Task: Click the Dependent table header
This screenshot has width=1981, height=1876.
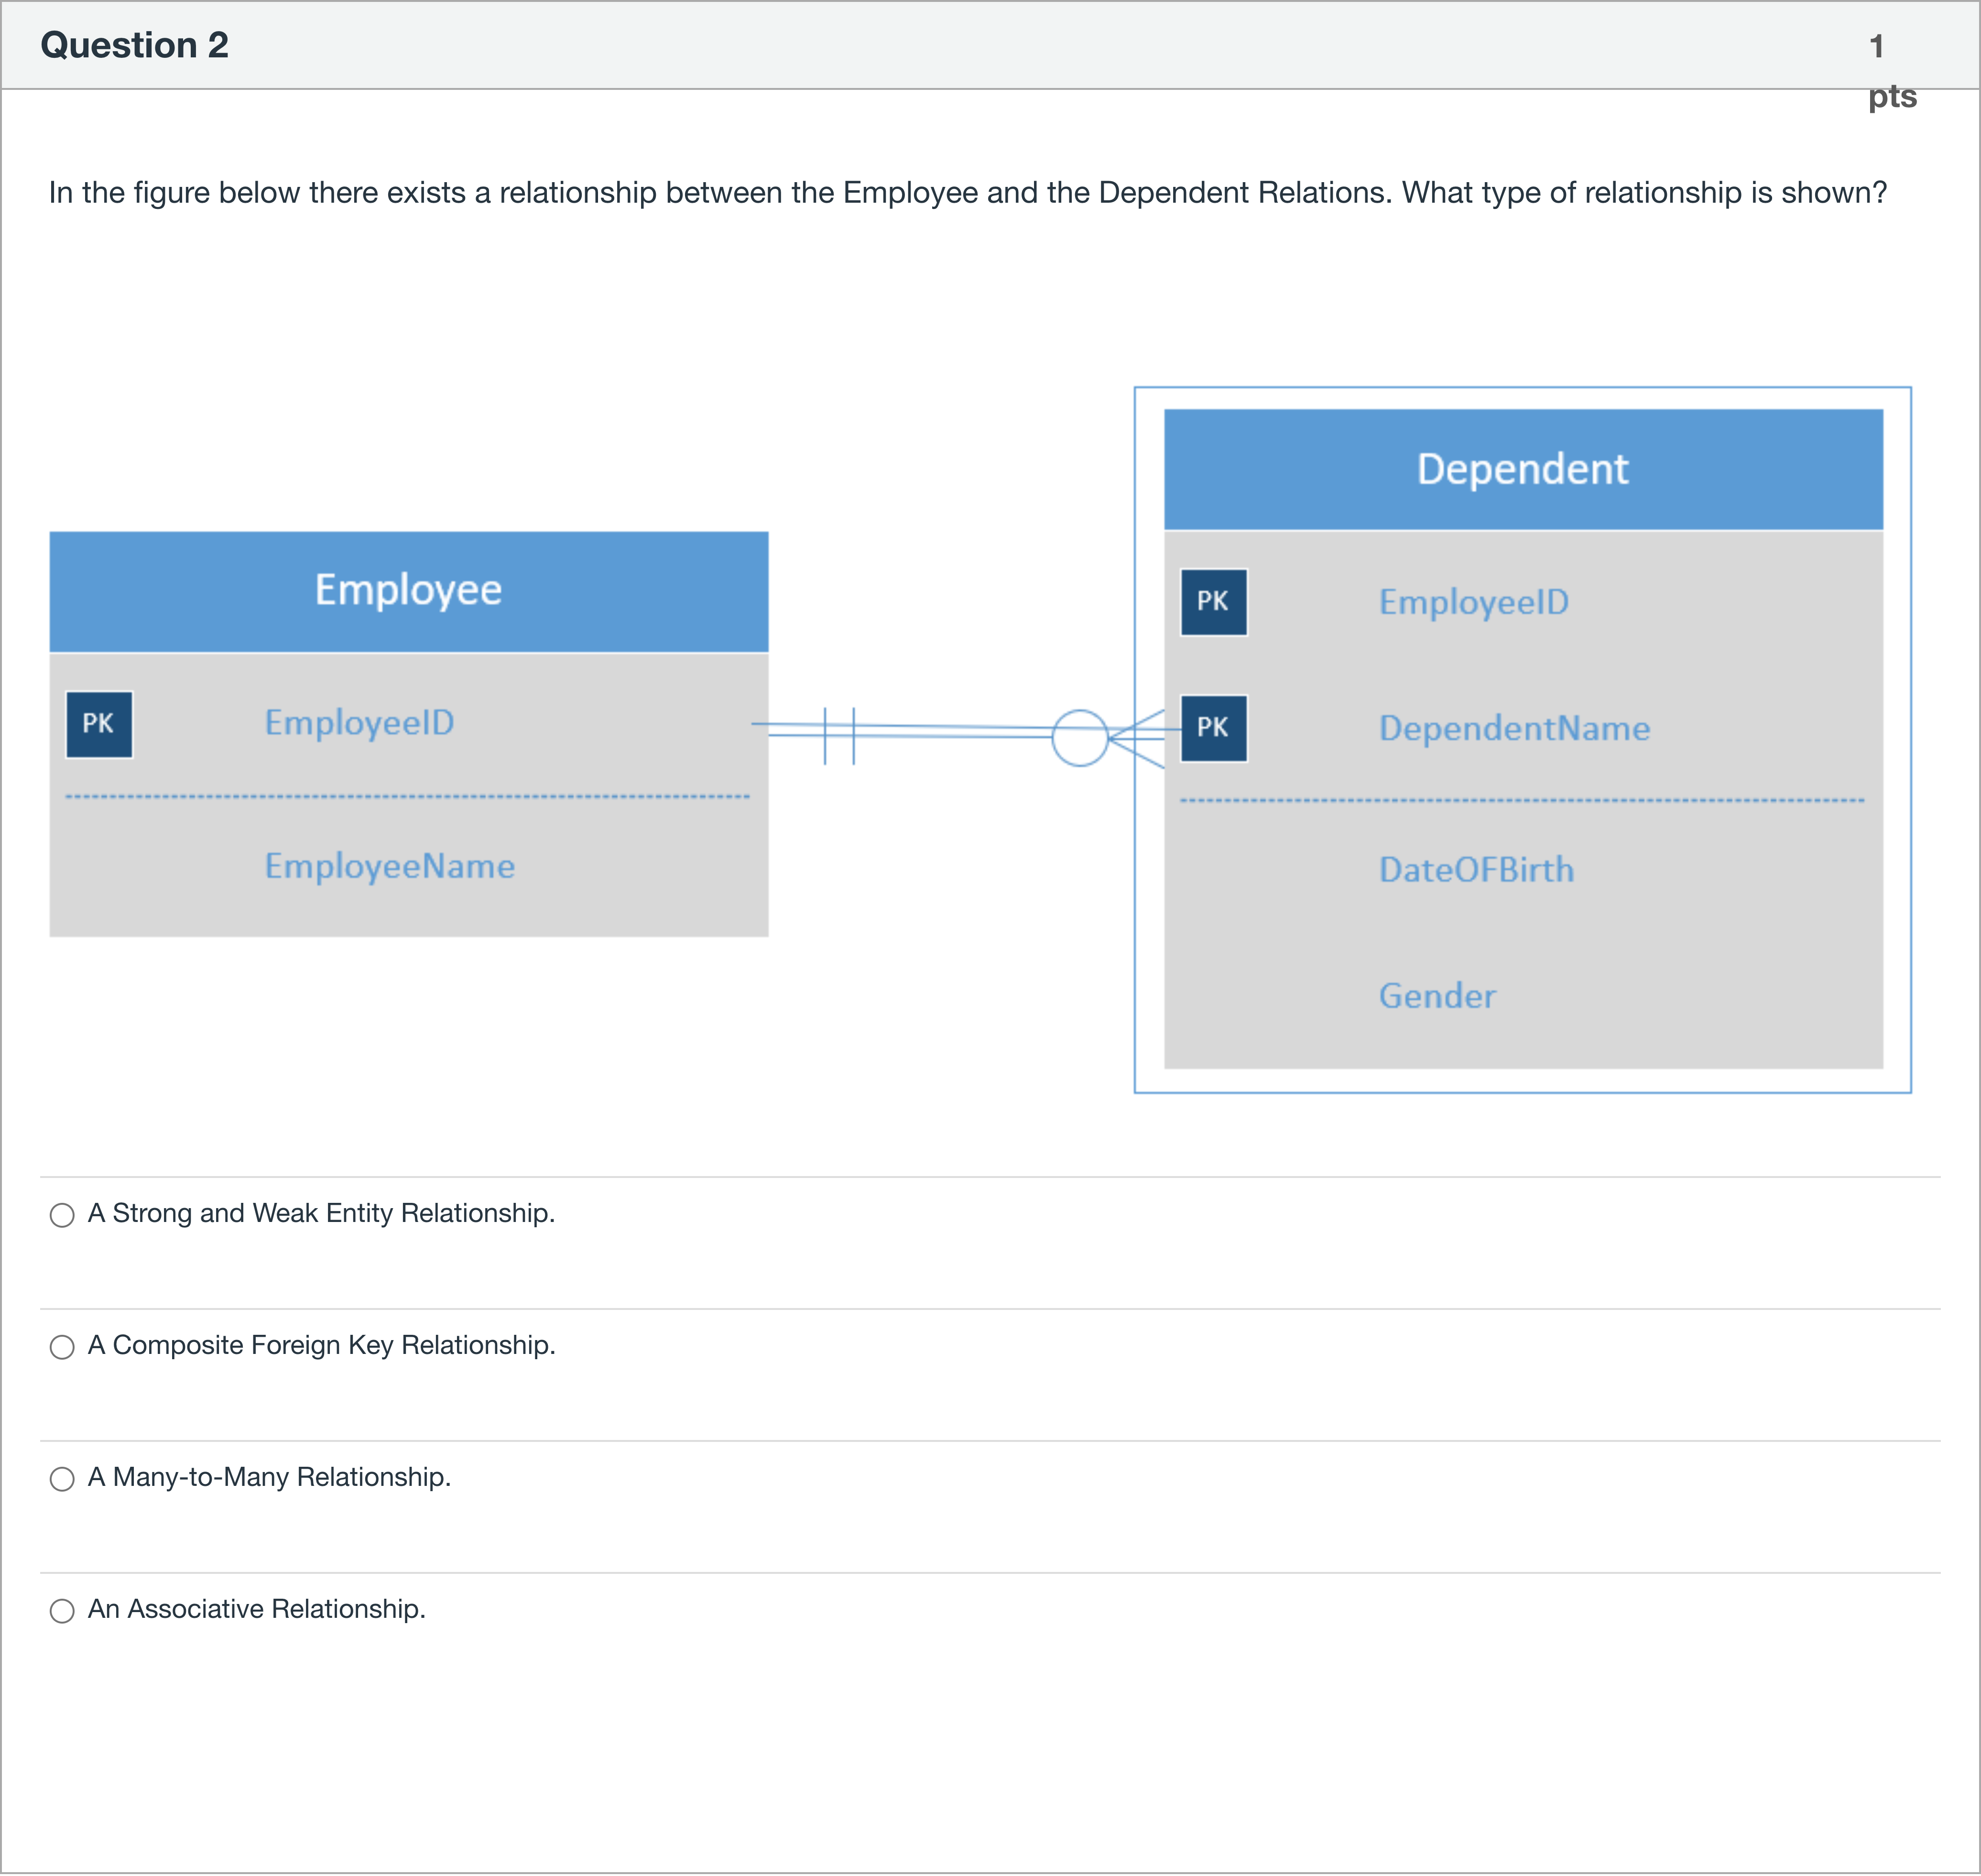Action: tap(1522, 469)
